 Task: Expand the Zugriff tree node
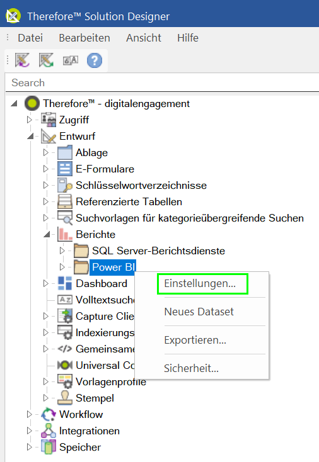[x=29, y=120]
